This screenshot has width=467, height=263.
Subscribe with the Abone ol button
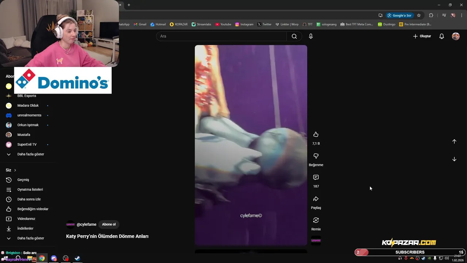[x=109, y=224]
